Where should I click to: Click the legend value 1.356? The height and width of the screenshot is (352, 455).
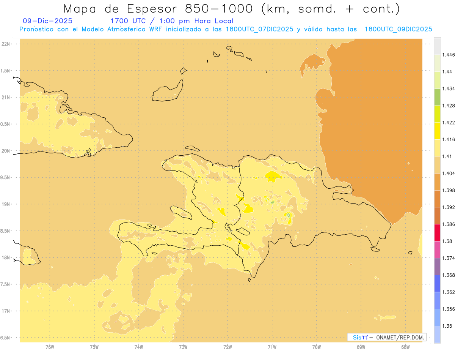(448, 309)
